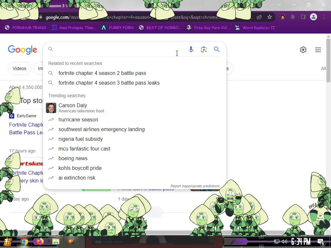Select trending search hurricane season

(x=134, y=119)
